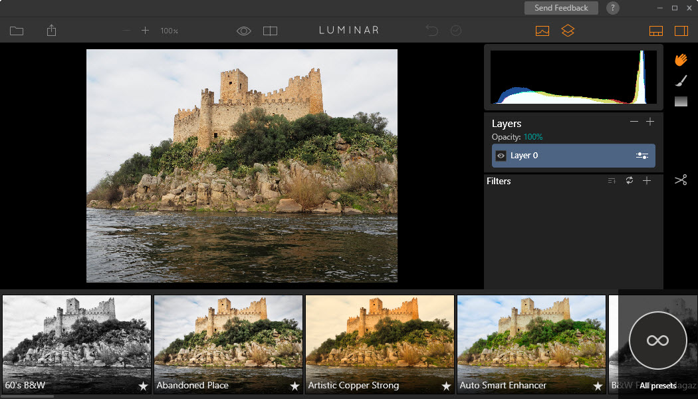Reset filters with the refresh icon

[629, 180]
